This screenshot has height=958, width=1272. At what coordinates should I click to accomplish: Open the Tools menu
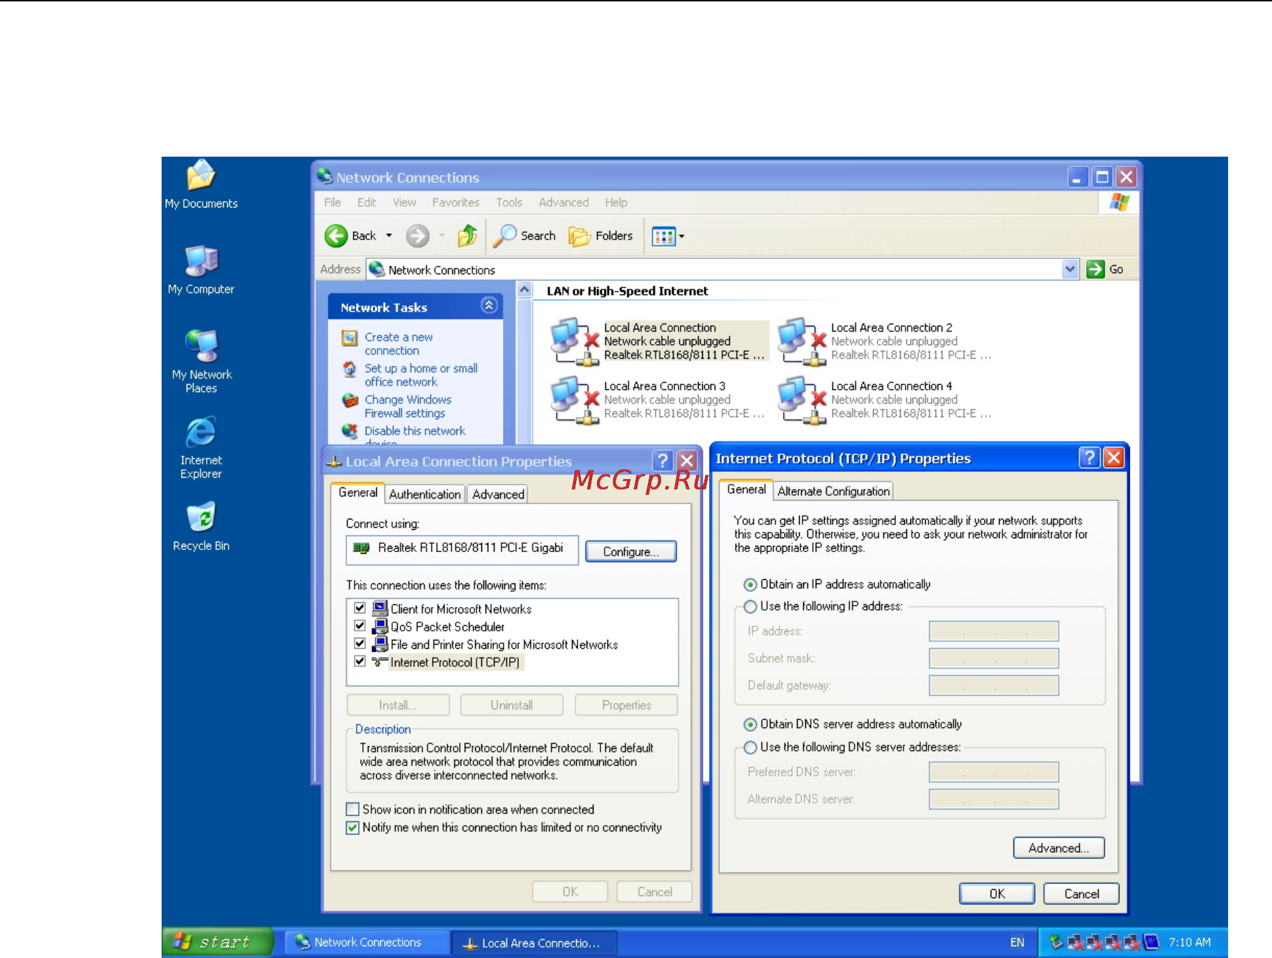click(509, 203)
